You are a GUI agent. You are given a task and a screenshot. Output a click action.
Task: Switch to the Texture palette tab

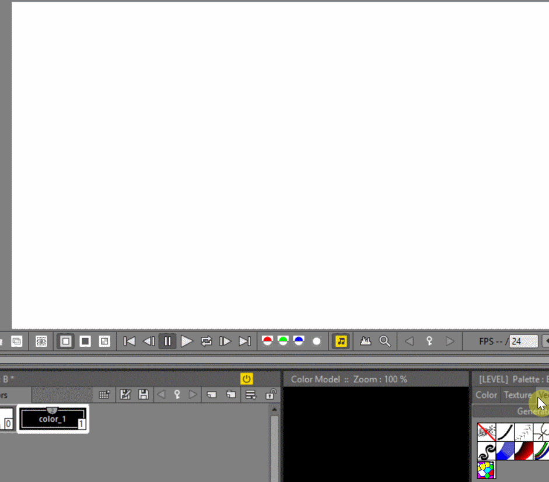click(x=517, y=395)
